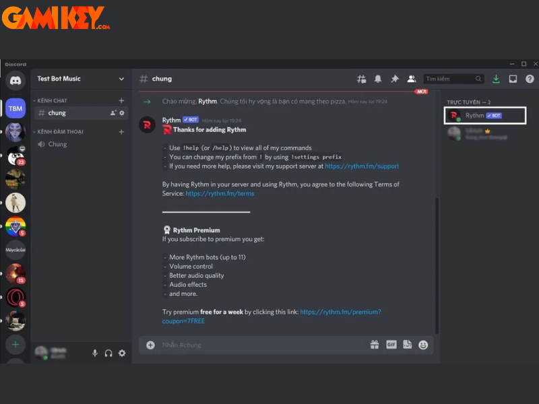Screen dimensions: 539x404
Task: Click the search field Tìm kiếm
Action: (453, 79)
